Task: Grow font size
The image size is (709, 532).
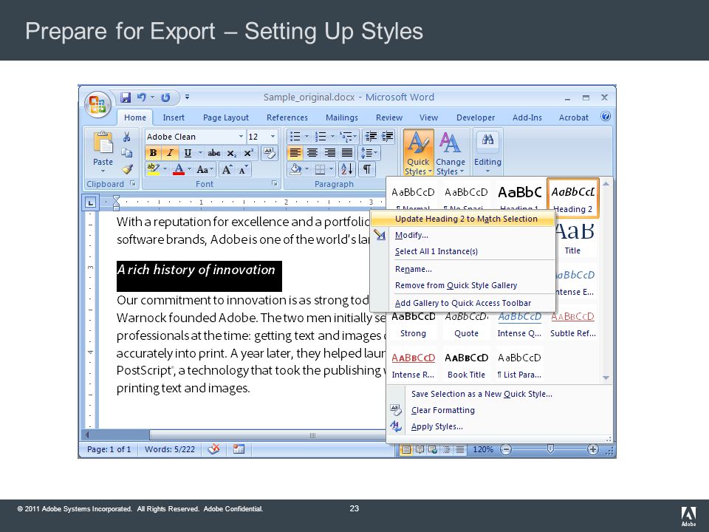Action: click(227, 170)
